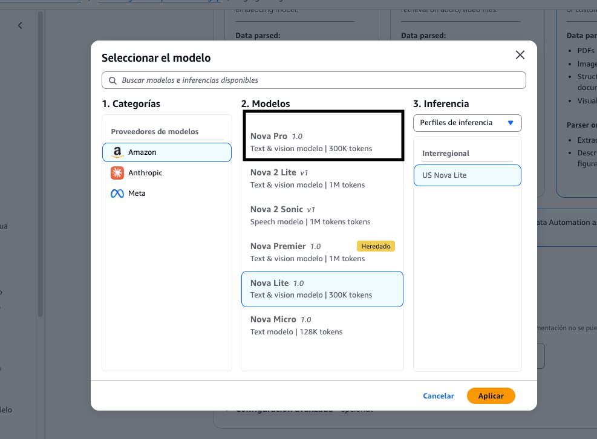
Task: Click the magnifier icon in search box
Action: [113, 80]
